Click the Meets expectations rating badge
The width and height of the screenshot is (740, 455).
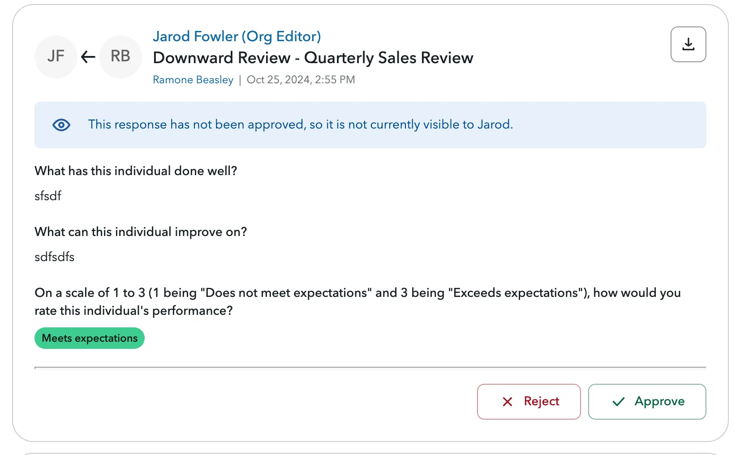tap(90, 338)
